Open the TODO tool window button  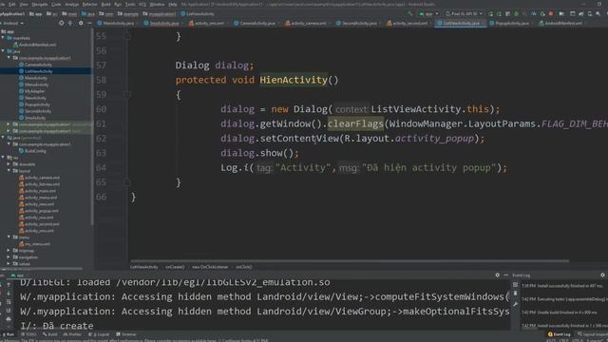tap(28, 334)
